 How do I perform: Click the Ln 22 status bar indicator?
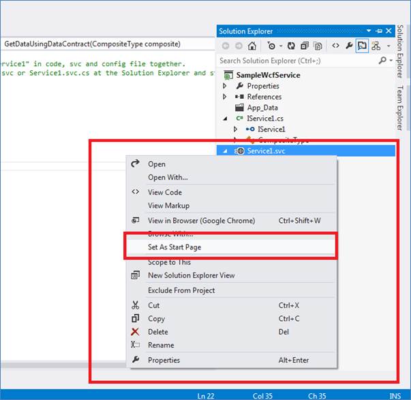point(206,396)
